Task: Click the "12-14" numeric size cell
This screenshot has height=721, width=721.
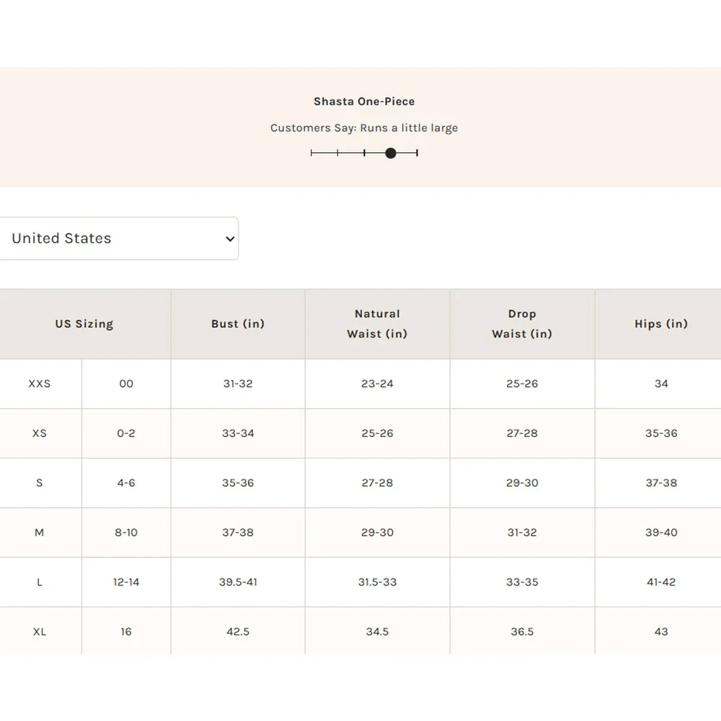Action: pyautogui.click(x=126, y=582)
